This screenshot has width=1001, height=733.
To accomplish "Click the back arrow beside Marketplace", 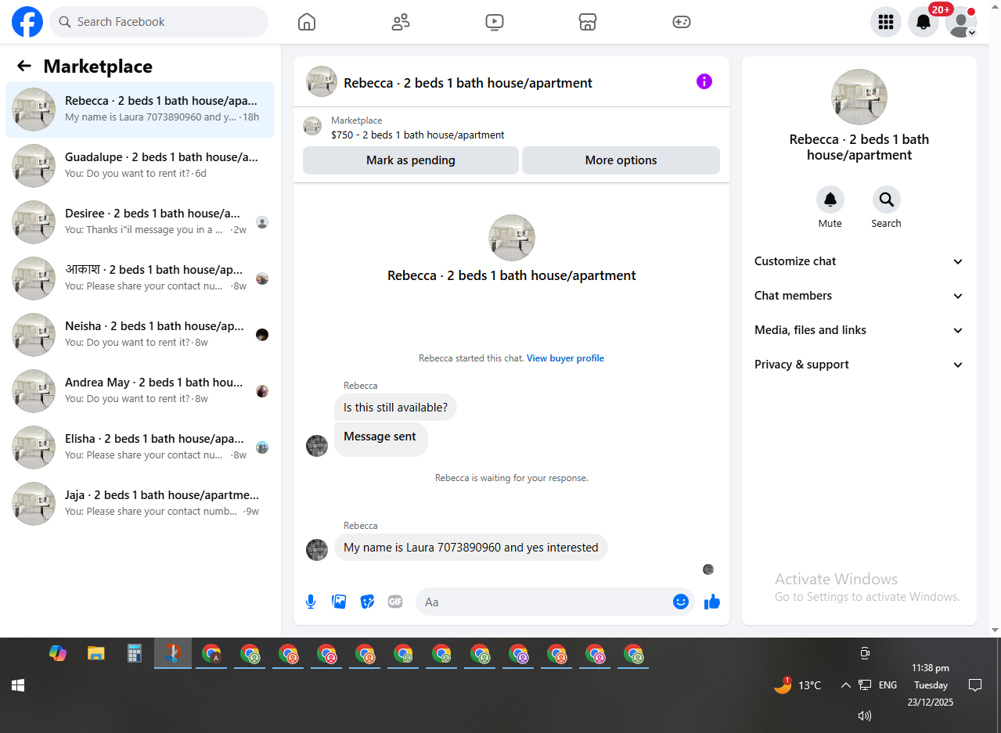I will (x=24, y=66).
